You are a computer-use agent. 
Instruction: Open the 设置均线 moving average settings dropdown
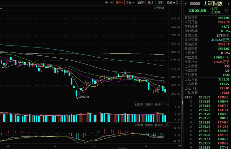(x=160, y=8)
